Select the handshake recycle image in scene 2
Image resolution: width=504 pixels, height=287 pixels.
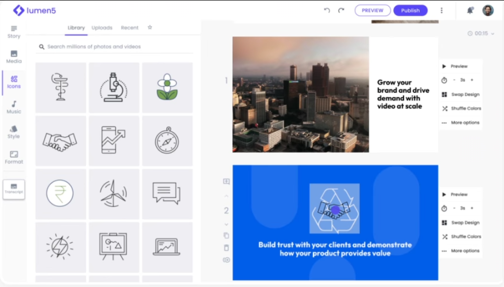click(x=334, y=208)
